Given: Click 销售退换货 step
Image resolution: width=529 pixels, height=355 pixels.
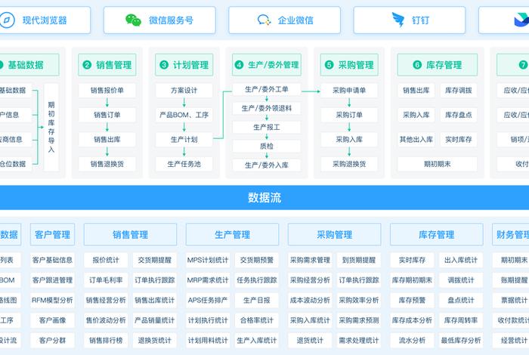Looking at the screenshot, I should pyautogui.click(x=107, y=164).
